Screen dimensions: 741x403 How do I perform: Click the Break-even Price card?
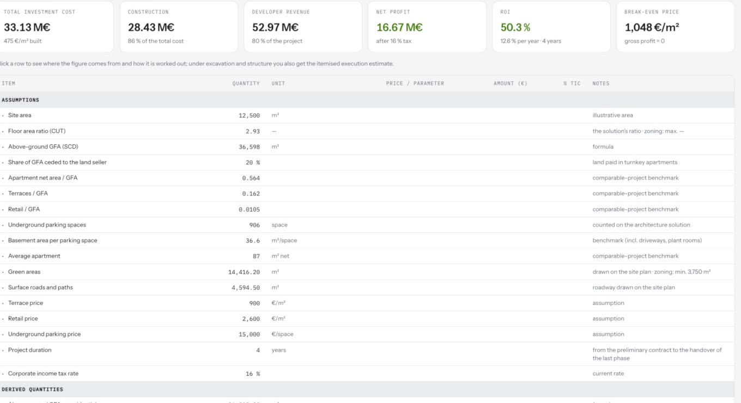(676, 27)
